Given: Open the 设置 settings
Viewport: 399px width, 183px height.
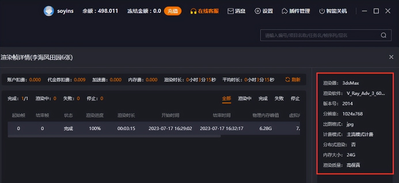Looking at the screenshot, I should click(x=263, y=11).
